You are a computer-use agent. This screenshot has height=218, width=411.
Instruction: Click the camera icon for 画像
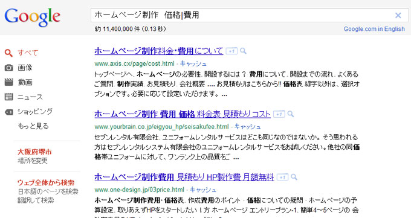(x=8, y=68)
